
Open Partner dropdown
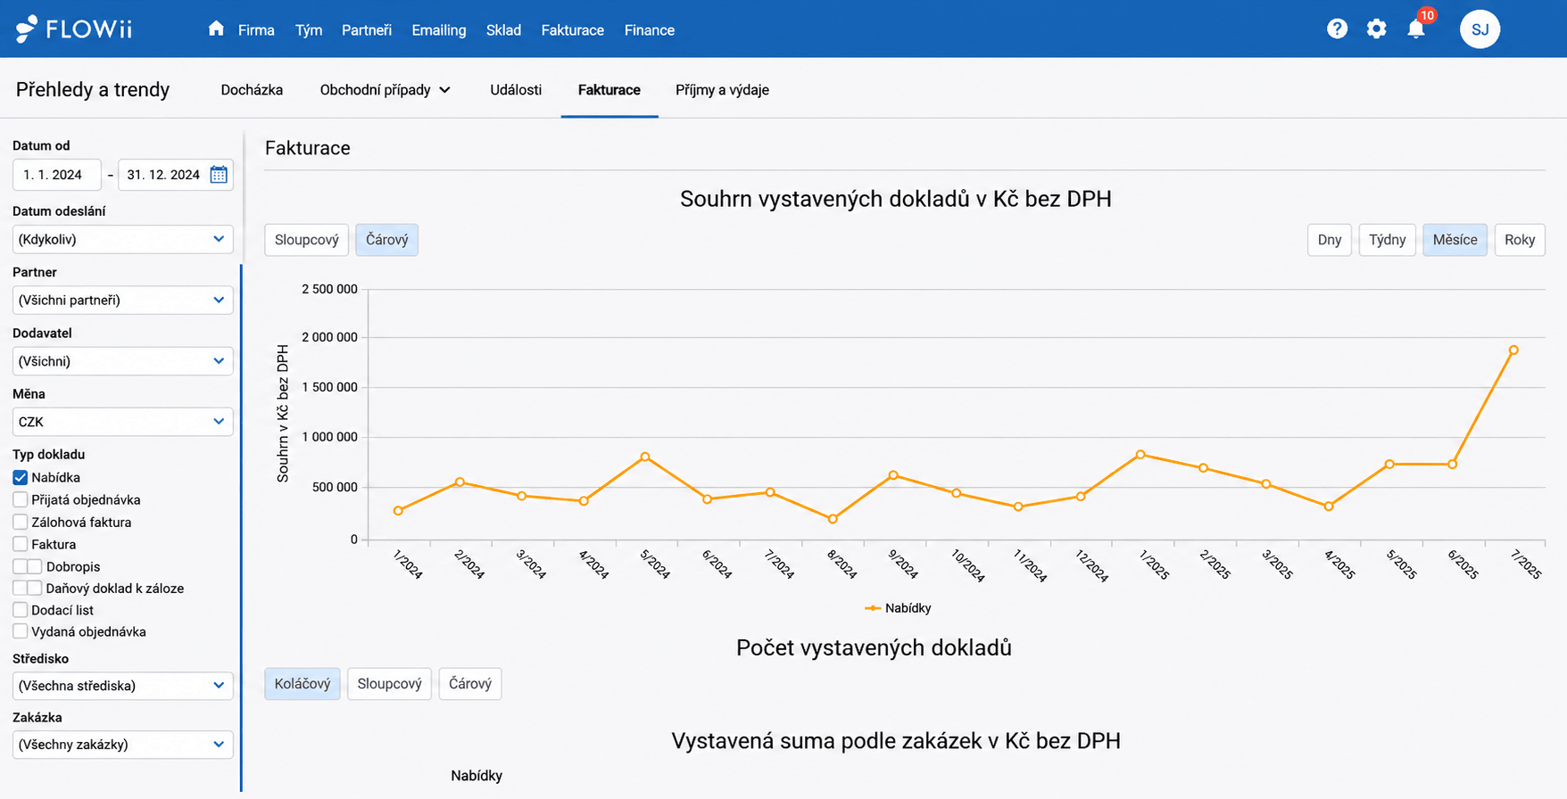[123, 300]
